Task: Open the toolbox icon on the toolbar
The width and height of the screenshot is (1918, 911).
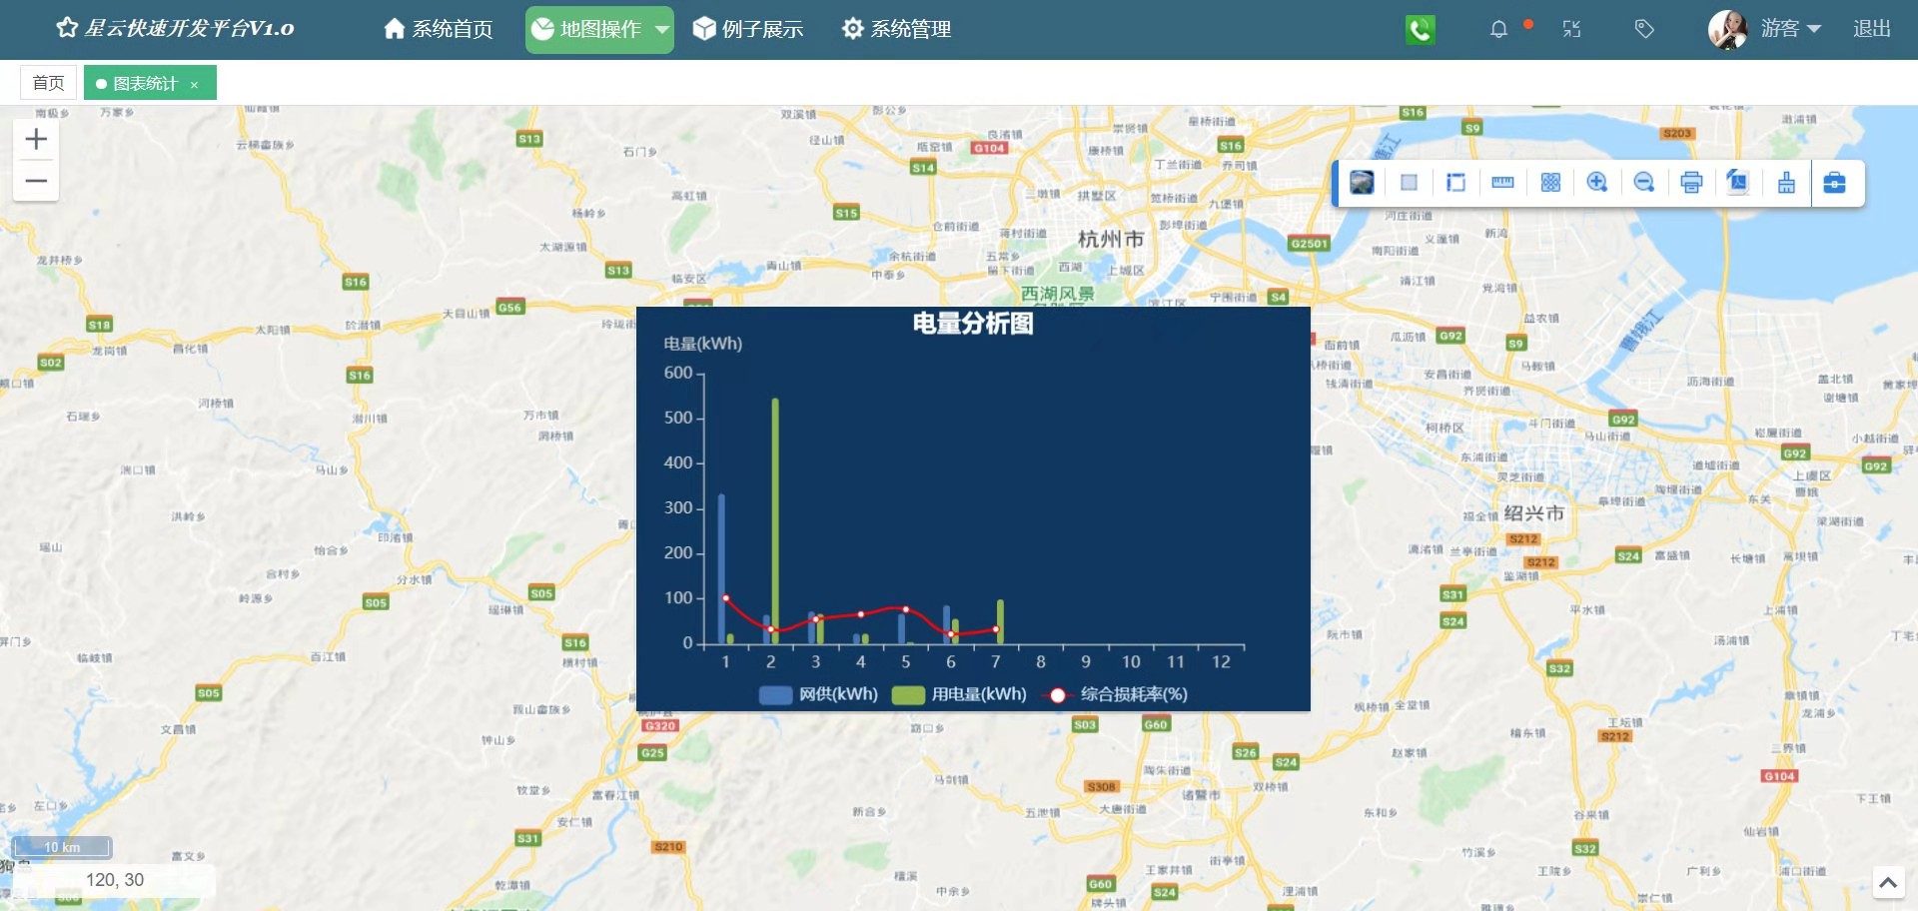Action: pos(1836,183)
